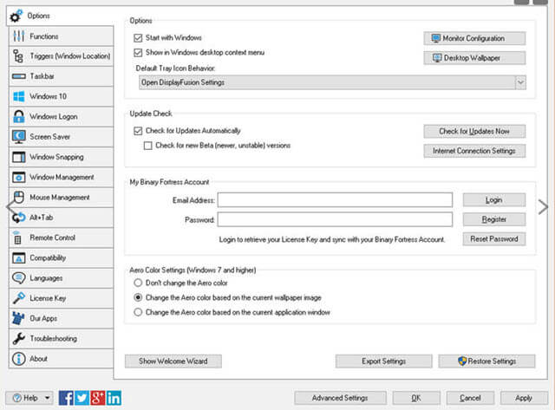The height and width of the screenshot is (410, 555).
Task: Open Advanced Settings
Action: [x=340, y=398]
